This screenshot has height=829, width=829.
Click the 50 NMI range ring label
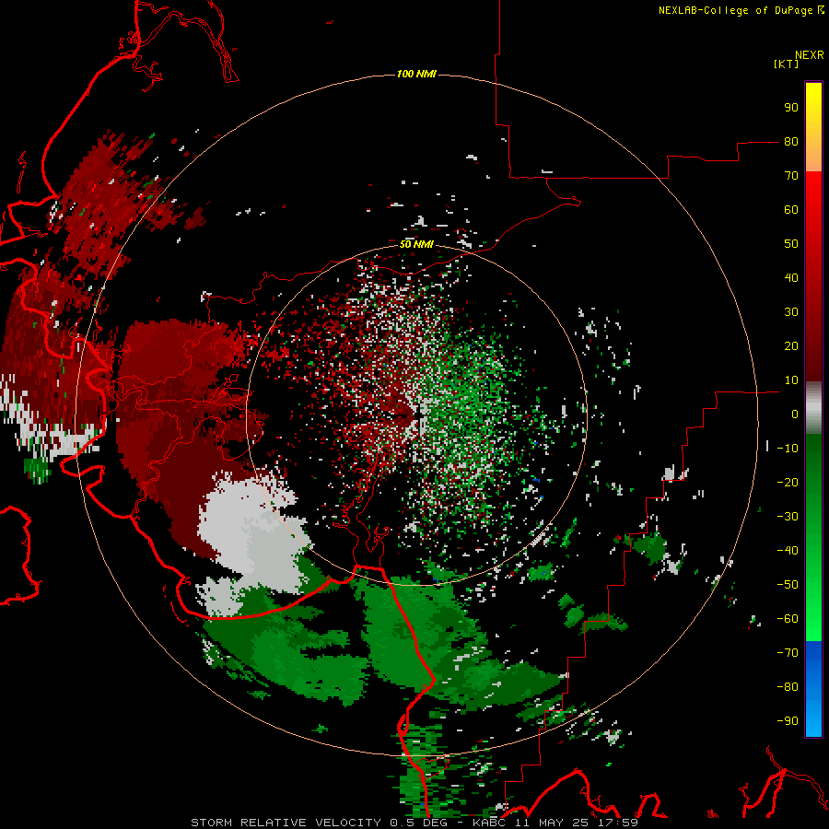pos(416,244)
